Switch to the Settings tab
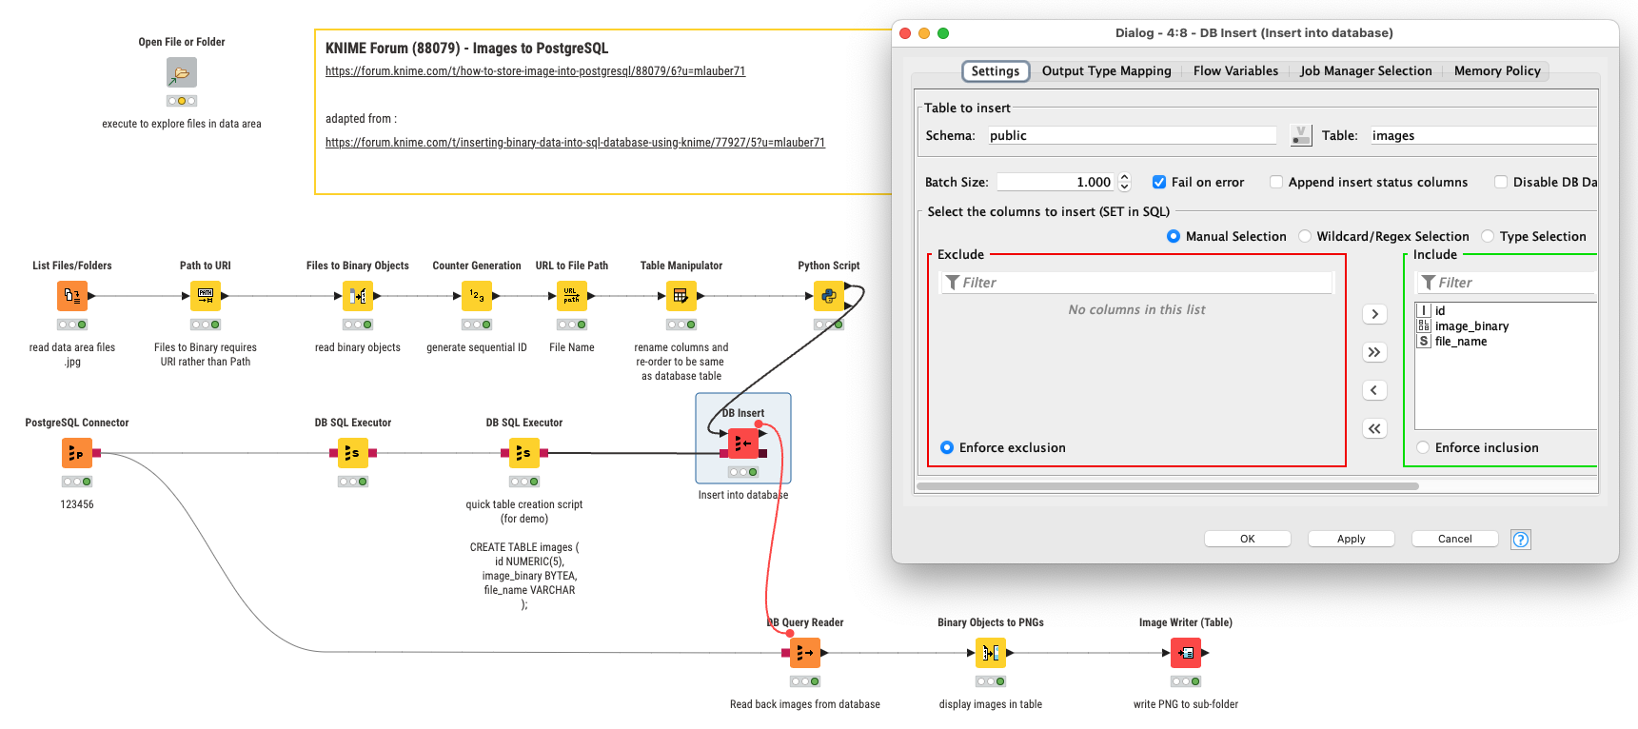This screenshot has height=729, width=1638. pyautogui.click(x=996, y=71)
